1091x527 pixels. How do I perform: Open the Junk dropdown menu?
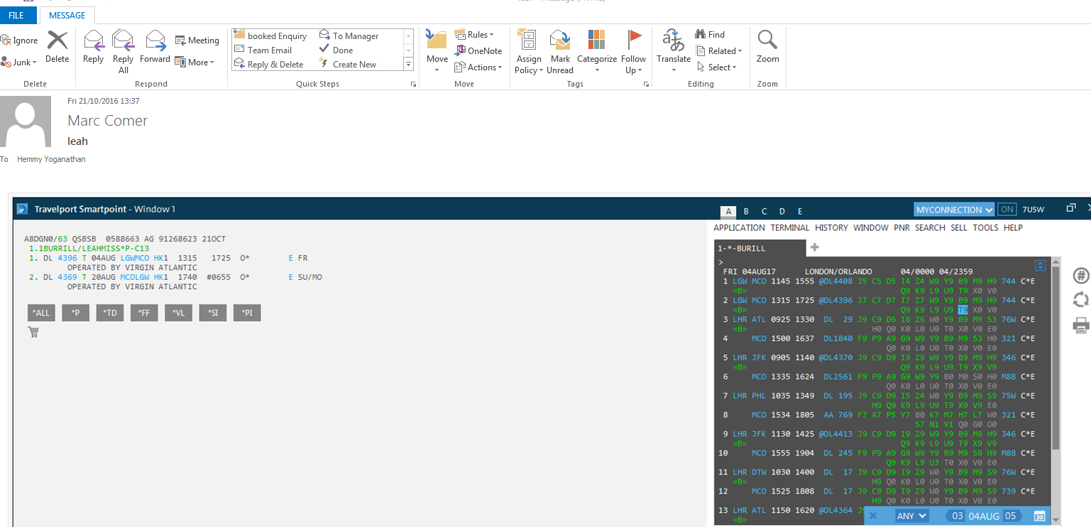(x=19, y=63)
